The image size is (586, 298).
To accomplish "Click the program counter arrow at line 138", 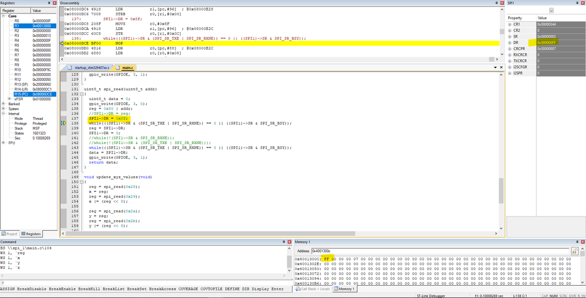I will point(63,123).
